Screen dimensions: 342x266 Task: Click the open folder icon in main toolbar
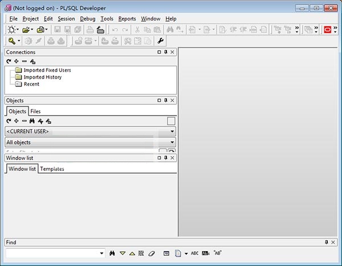[26, 30]
